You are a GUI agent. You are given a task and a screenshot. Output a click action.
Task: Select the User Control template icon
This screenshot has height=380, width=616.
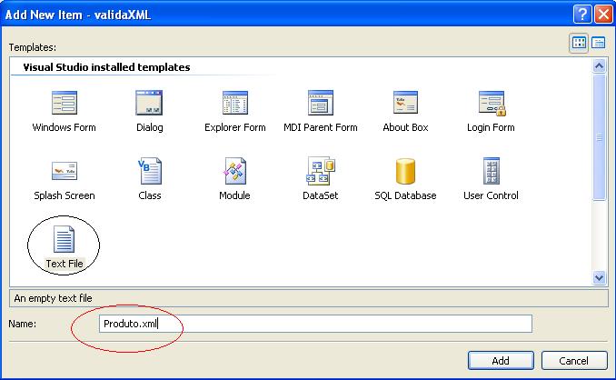point(492,171)
